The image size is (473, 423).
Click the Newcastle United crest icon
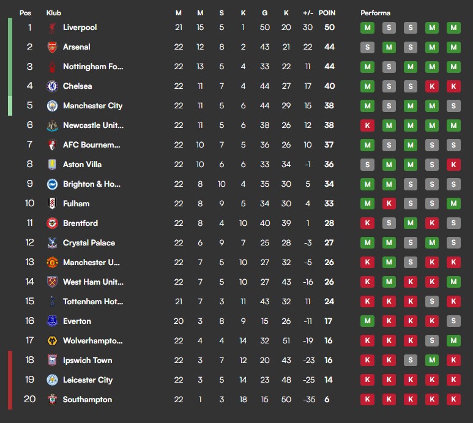(x=52, y=125)
